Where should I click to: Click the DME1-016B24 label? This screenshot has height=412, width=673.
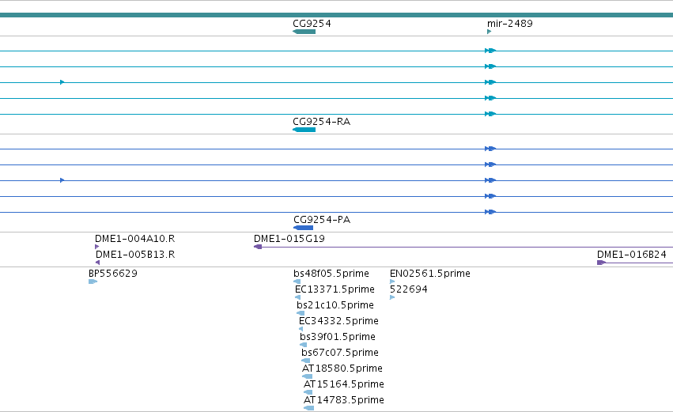631,255
